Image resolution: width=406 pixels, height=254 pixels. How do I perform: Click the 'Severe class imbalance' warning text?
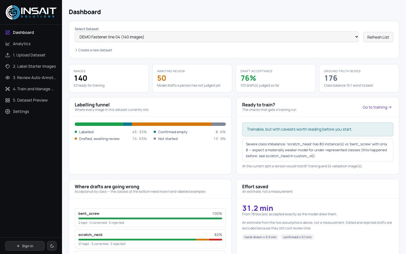[x=318, y=150]
